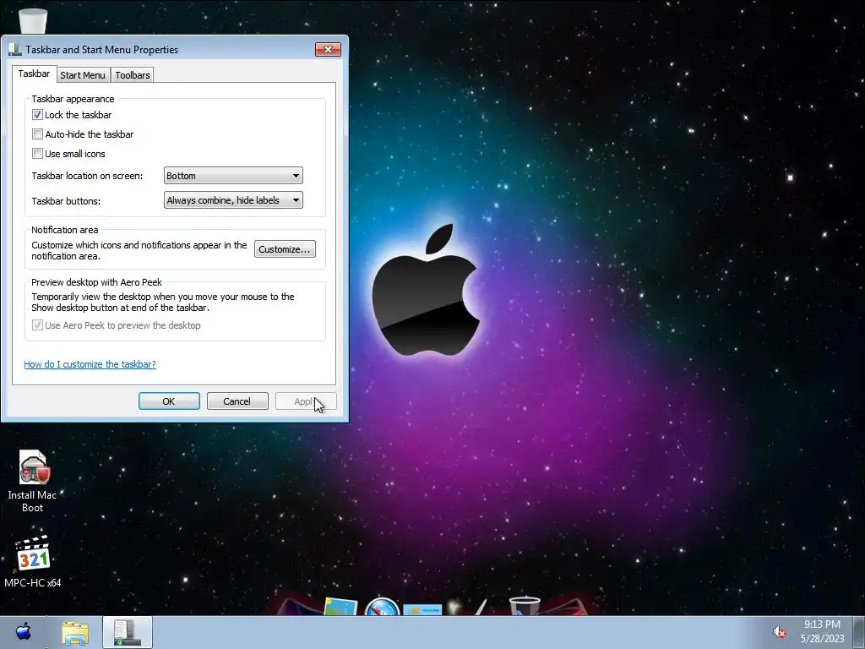Click the photo picture icon in the dock
Screen dimensions: 865x649
tap(340, 607)
